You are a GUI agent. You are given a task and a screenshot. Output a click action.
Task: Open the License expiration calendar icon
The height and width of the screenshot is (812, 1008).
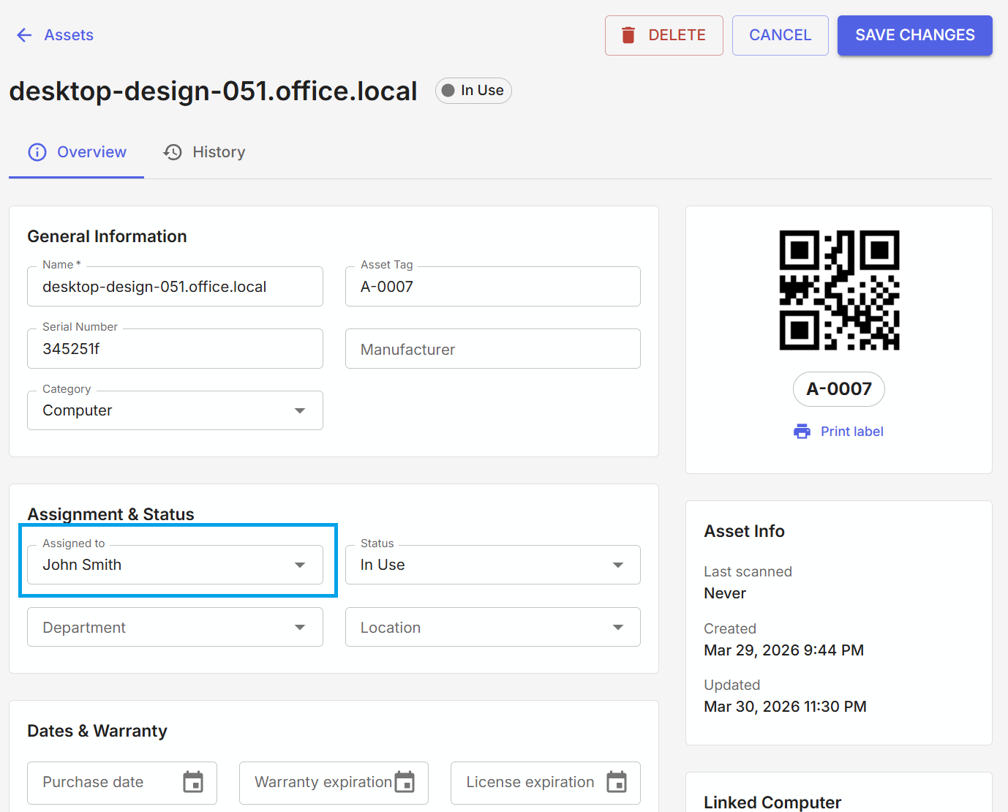(x=617, y=782)
